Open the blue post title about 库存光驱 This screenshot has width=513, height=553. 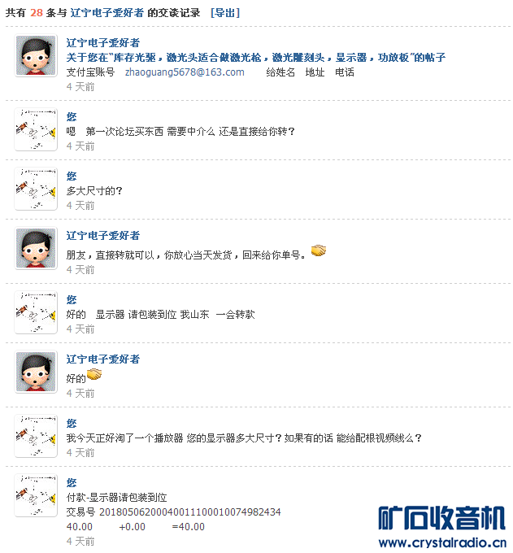[x=256, y=57]
